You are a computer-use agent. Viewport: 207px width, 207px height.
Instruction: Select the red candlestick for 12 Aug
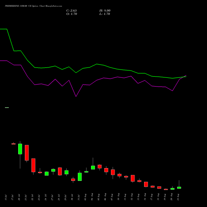coord(133,178)
